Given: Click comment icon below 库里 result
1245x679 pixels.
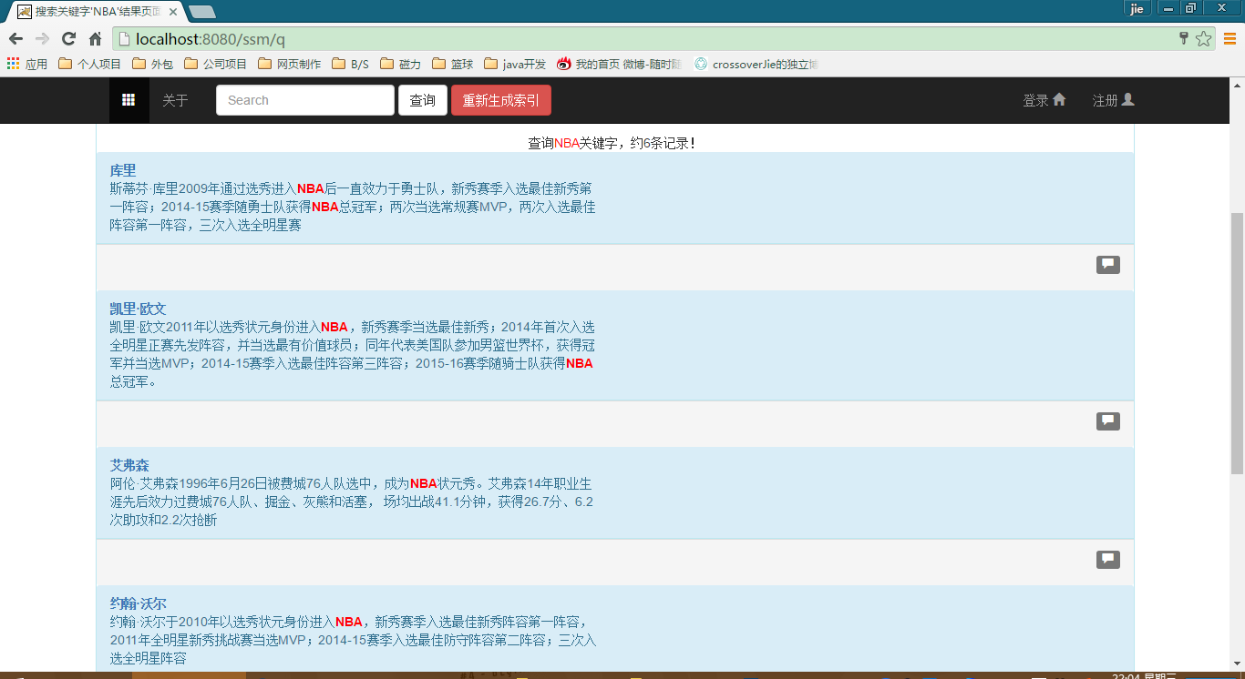Looking at the screenshot, I should 1108,265.
